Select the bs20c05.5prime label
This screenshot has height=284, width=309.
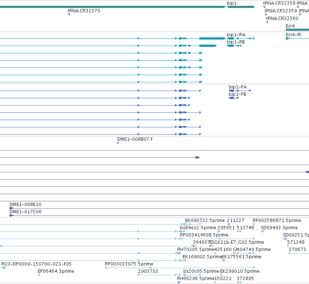pyautogui.click(x=201, y=271)
